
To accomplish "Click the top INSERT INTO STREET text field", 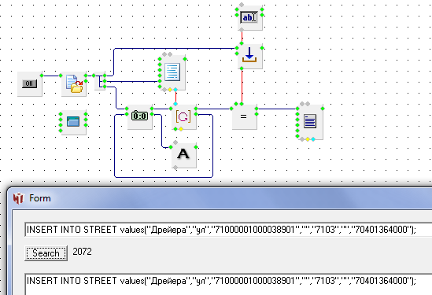I will coord(228,230).
